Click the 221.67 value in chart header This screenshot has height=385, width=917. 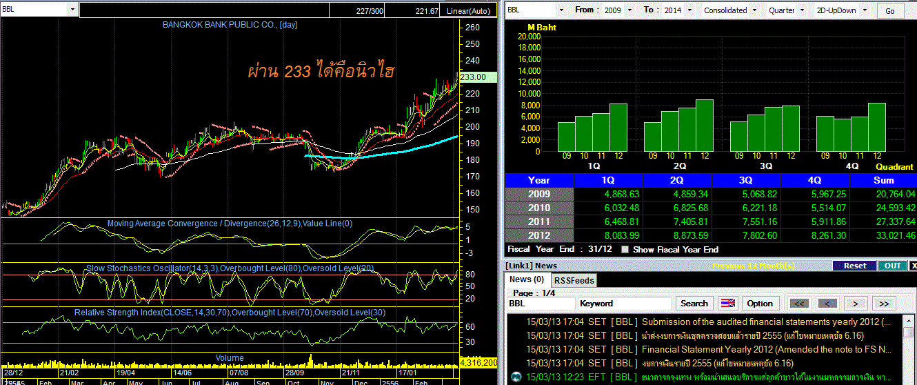point(427,11)
